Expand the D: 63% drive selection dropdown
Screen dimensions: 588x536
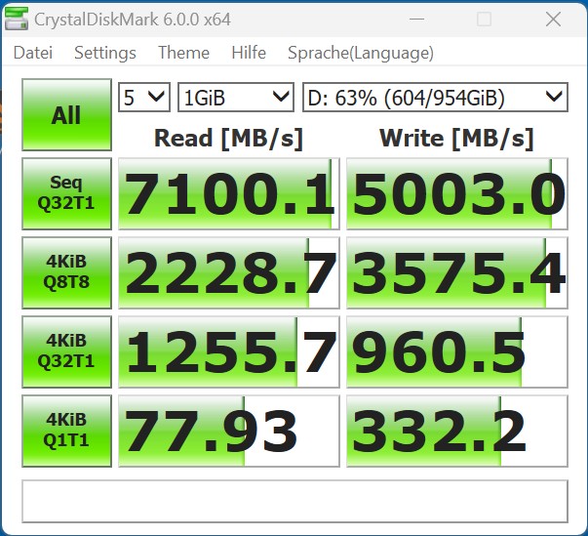point(435,98)
